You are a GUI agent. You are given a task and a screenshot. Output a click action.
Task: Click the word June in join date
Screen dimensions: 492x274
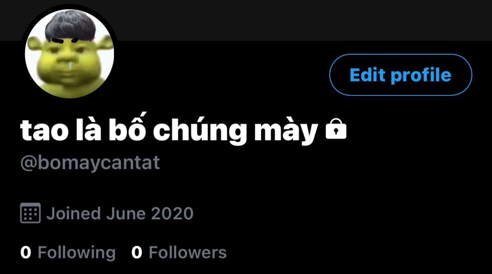pos(126,213)
